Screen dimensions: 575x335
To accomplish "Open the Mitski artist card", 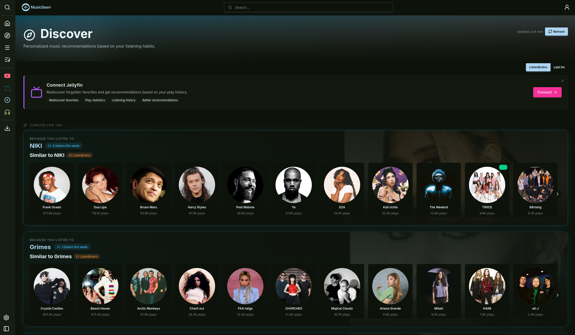I will (x=439, y=291).
